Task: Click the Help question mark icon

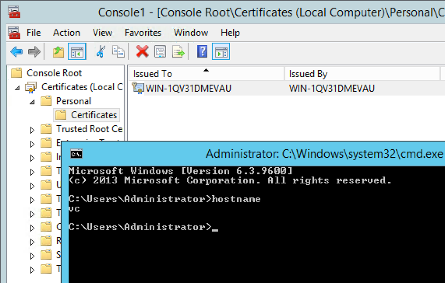Action: tap(202, 51)
